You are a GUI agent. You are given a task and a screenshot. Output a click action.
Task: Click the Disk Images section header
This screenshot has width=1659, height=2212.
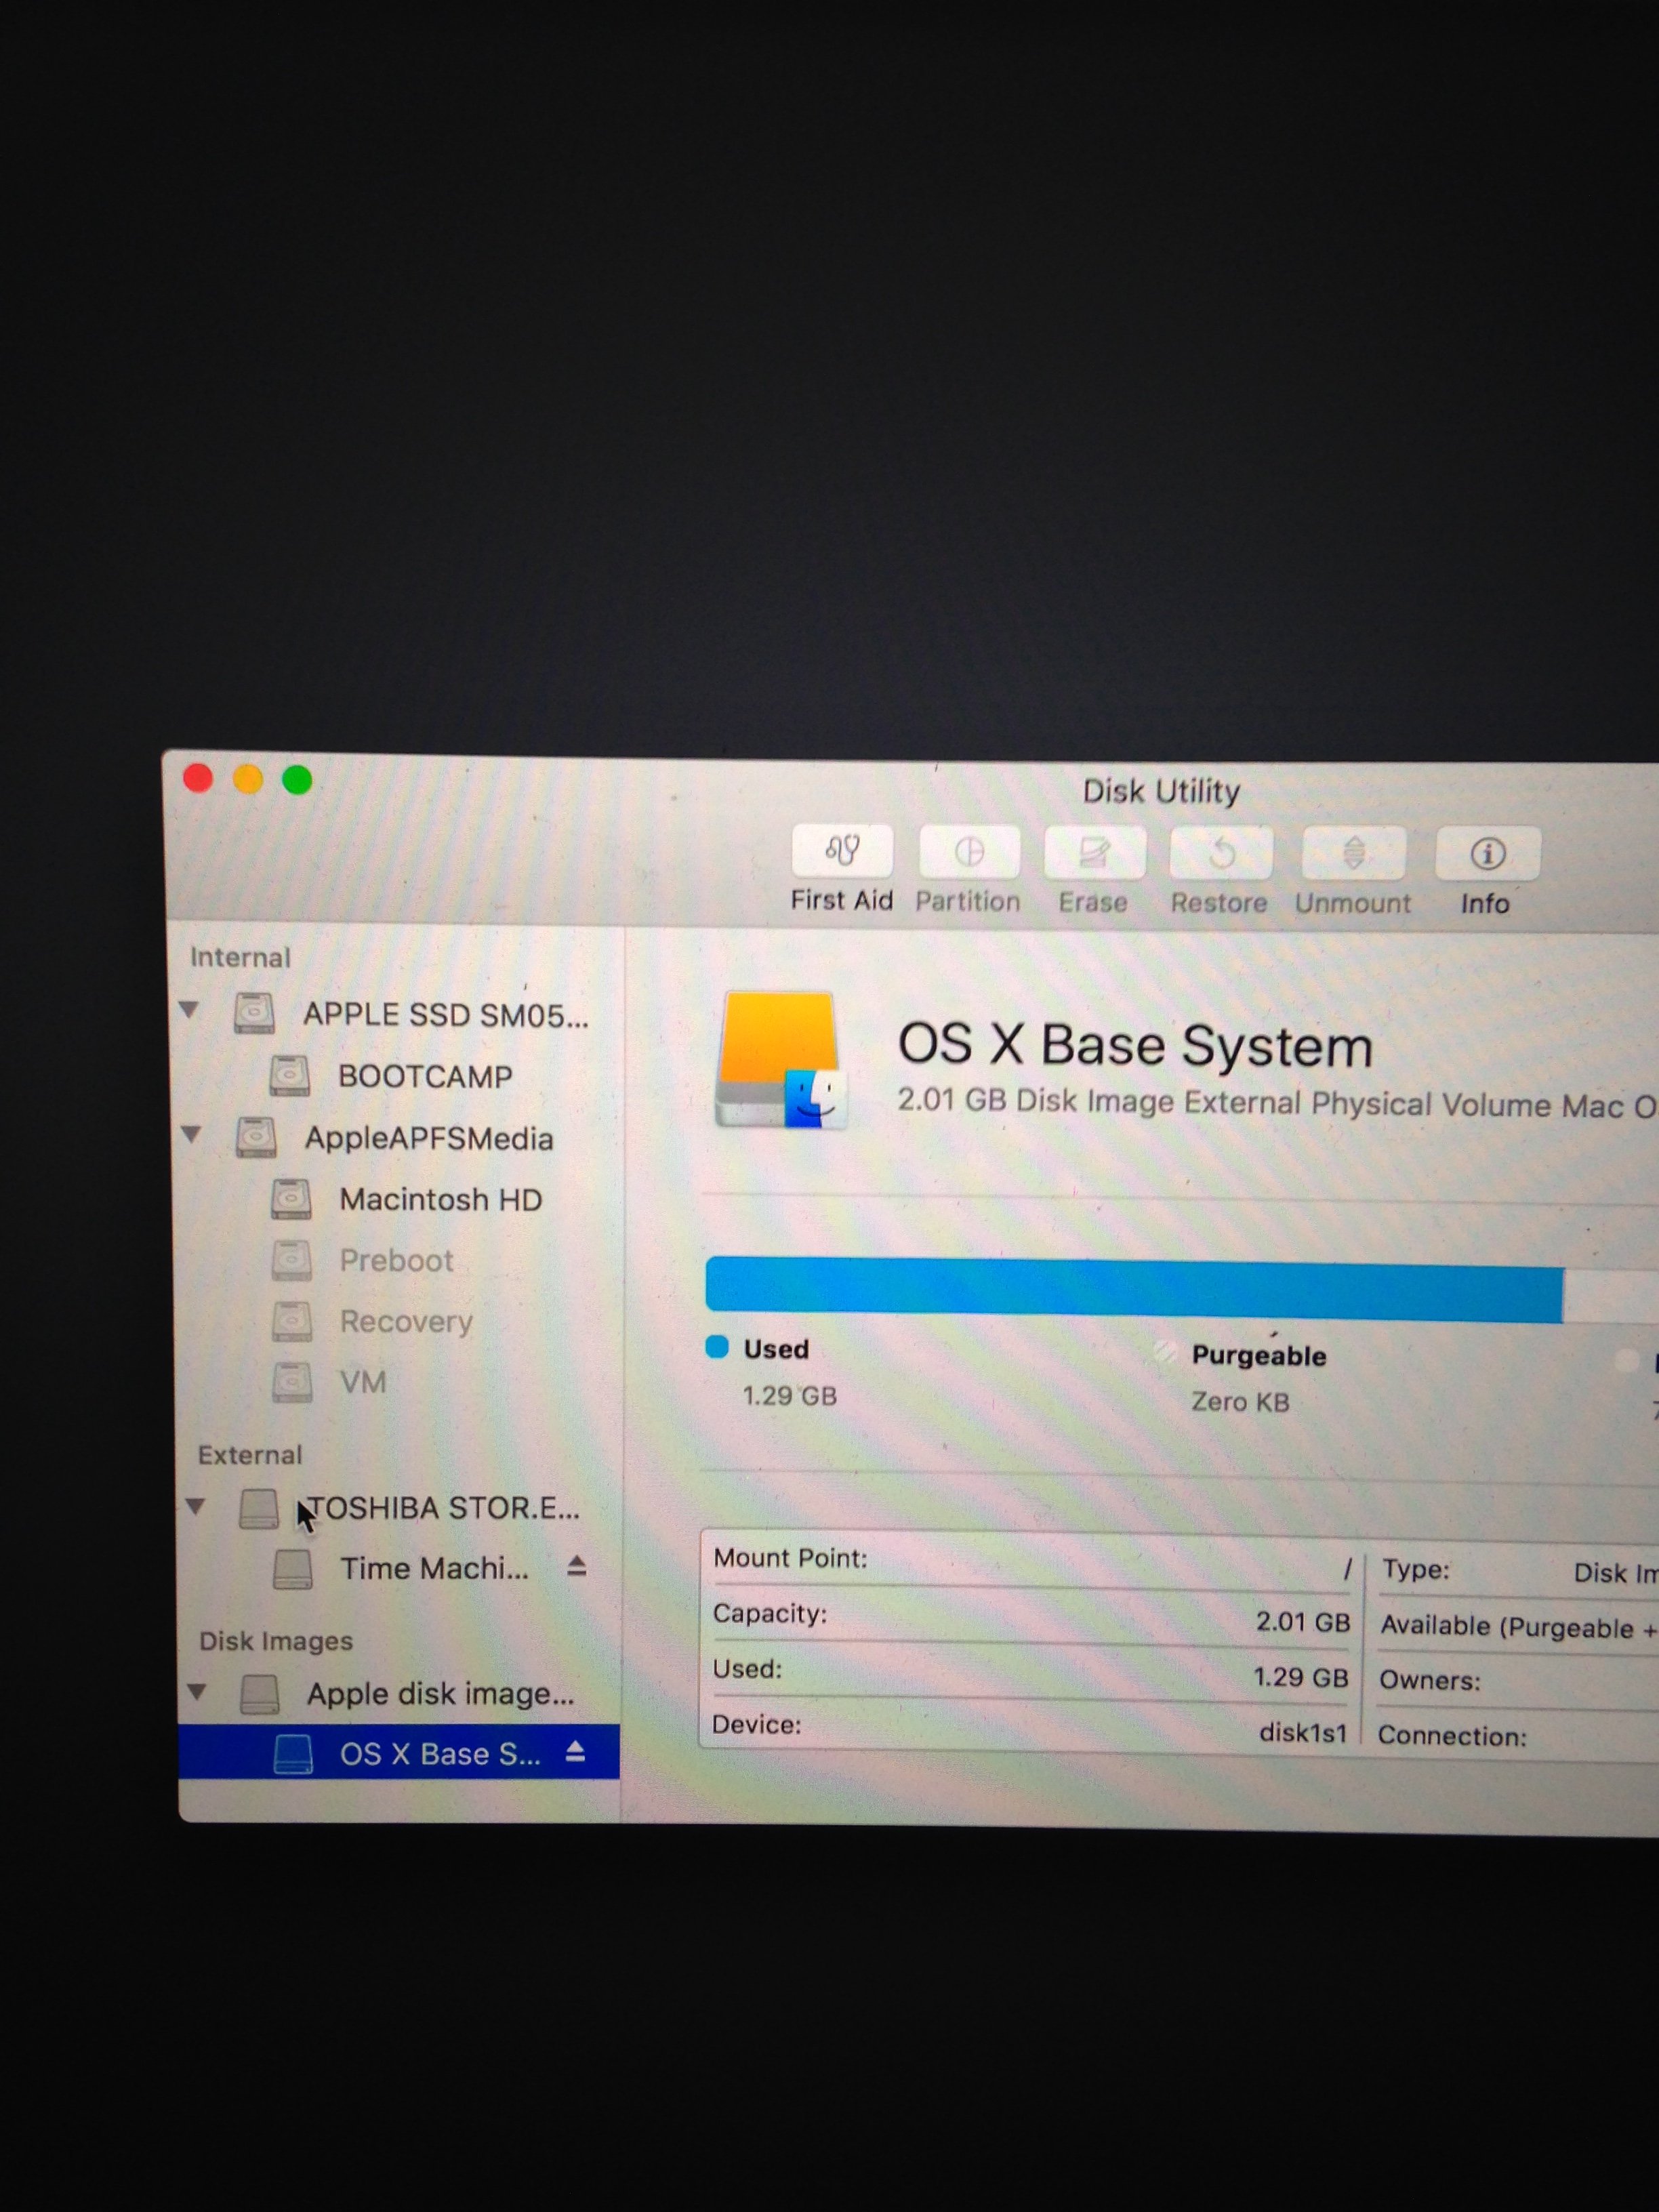[x=276, y=1641]
